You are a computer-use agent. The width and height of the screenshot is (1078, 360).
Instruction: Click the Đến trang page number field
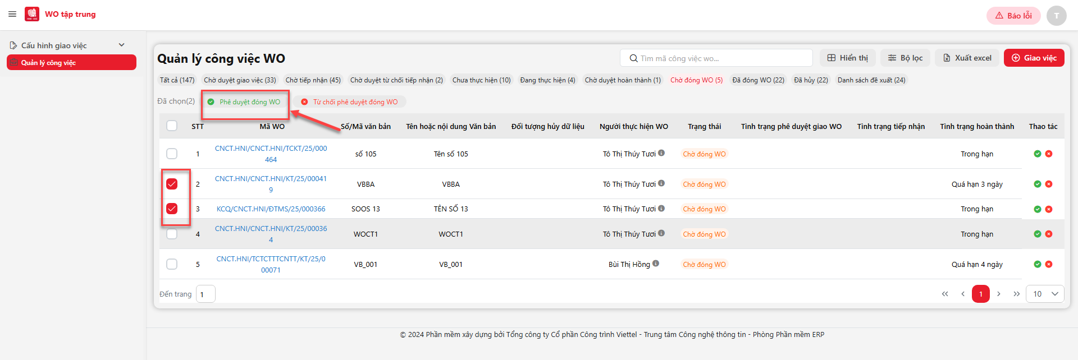(x=205, y=294)
